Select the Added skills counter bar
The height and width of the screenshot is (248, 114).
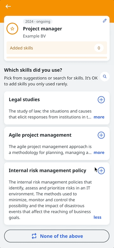57,48
